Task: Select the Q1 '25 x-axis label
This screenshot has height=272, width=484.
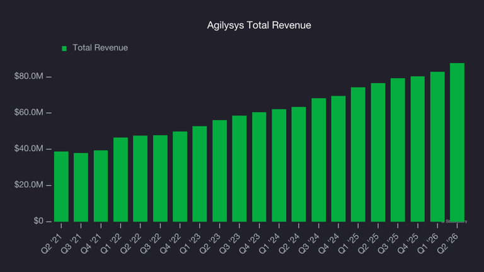Action: coord(348,244)
